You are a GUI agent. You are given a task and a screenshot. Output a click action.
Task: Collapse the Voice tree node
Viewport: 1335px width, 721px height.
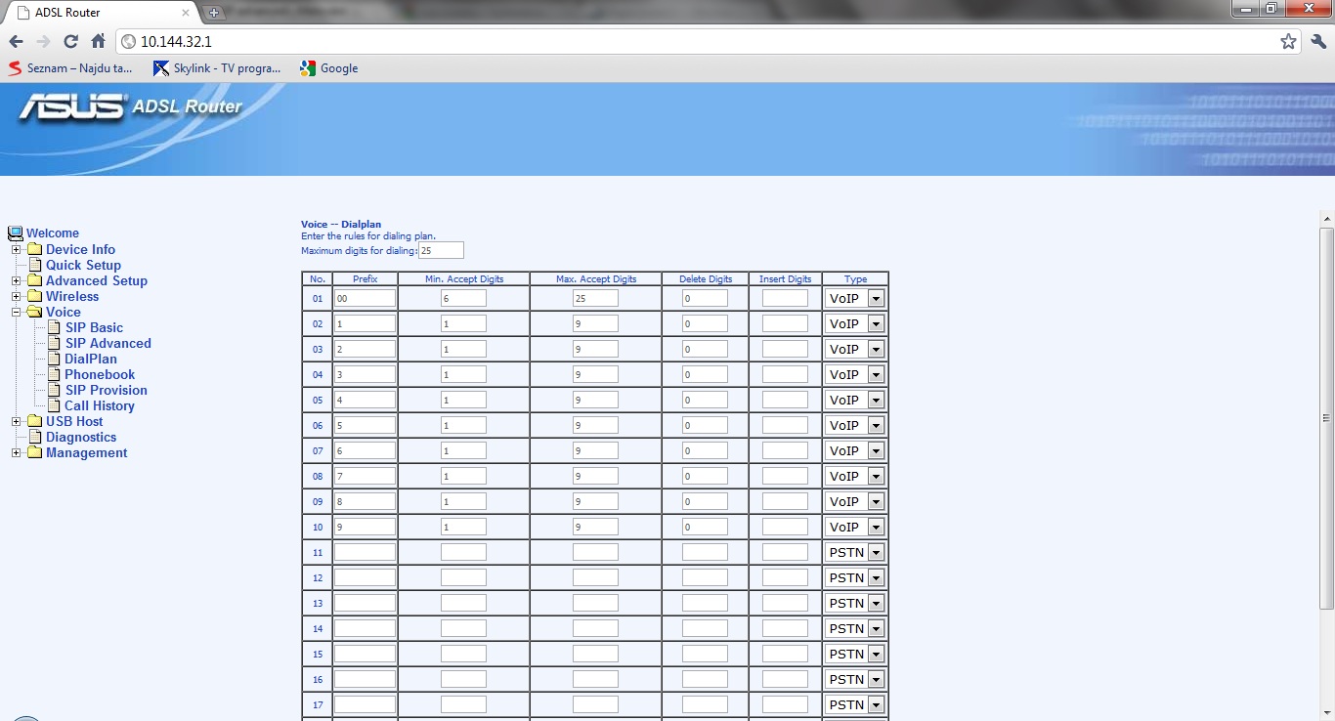coord(17,313)
